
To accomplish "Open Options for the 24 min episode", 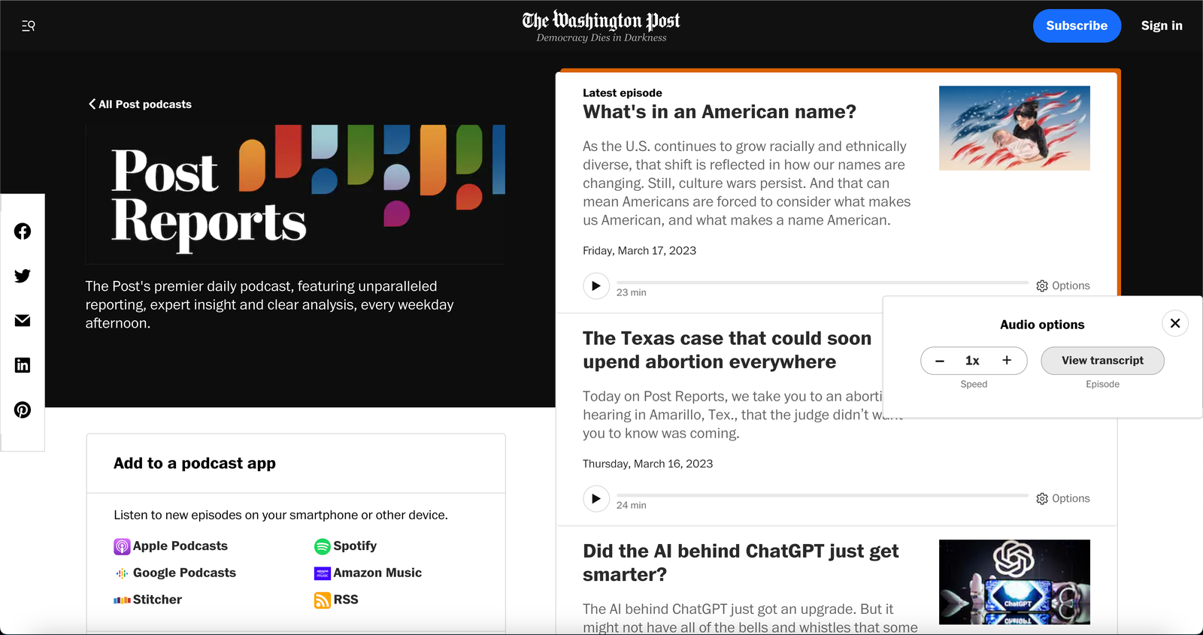I will [1062, 498].
